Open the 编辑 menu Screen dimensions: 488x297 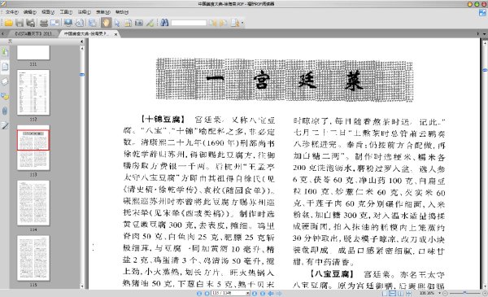click(x=29, y=12)
